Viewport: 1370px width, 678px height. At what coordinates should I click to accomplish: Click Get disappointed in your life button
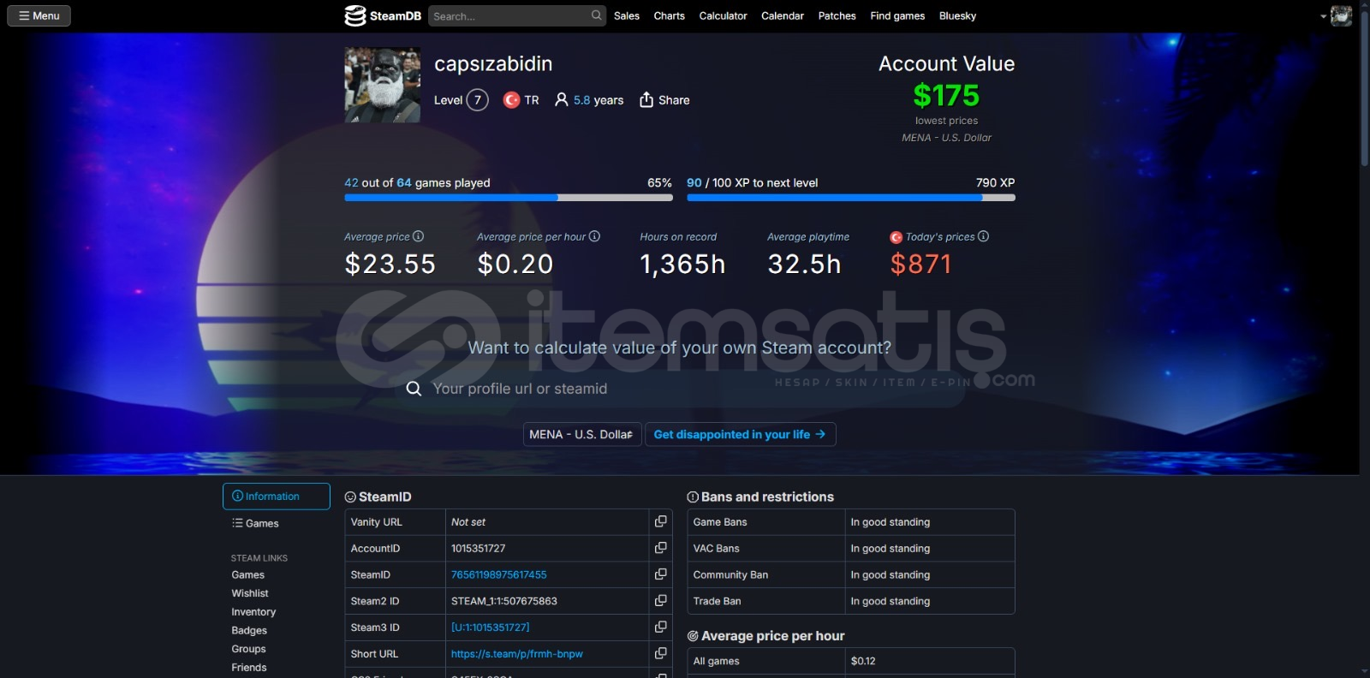(741, 434)
